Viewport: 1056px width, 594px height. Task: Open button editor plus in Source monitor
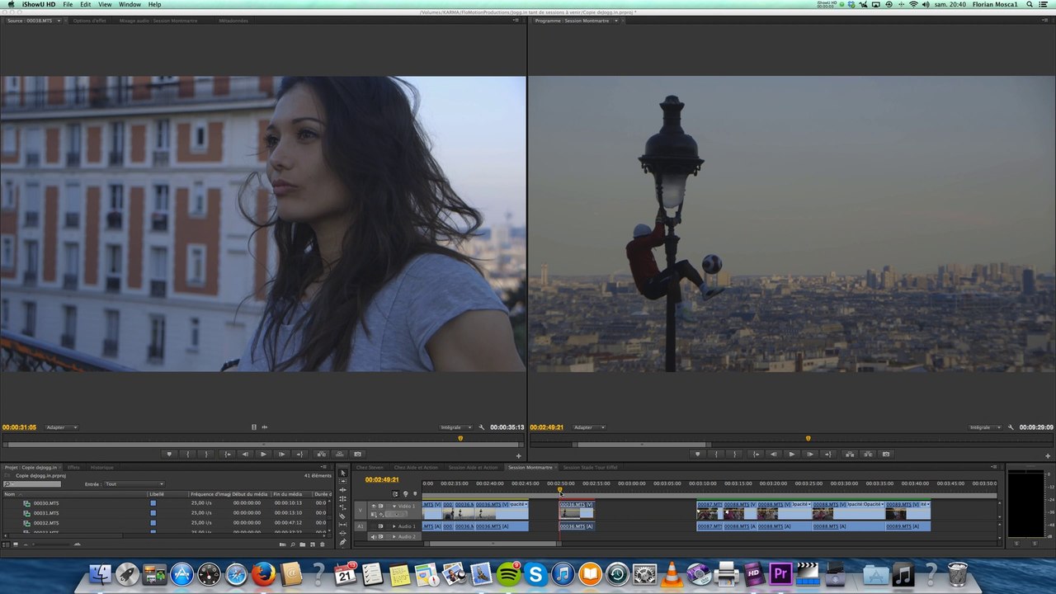tap(518, 456)
